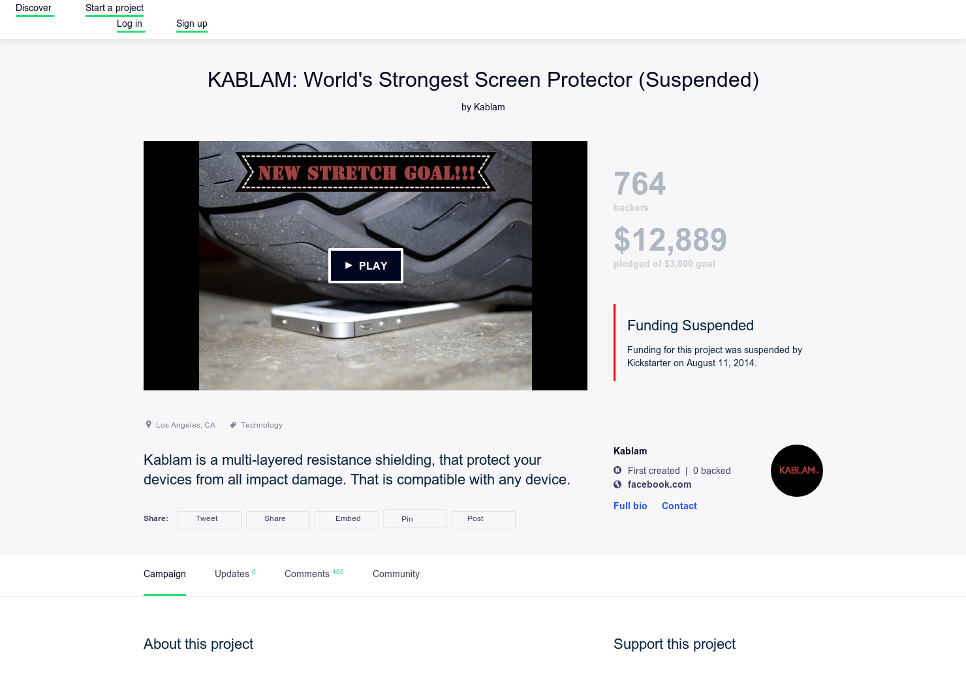Click the play triangle inside the PLAY button
Screen dimensions: 966x677
pyautogui.click(x=348, y=266)
